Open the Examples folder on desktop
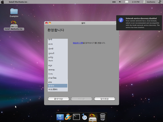The image size is (163, 122). coord(14,13)
